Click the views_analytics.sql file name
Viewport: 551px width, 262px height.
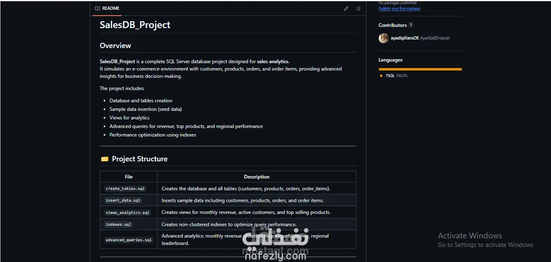(127, 213)
